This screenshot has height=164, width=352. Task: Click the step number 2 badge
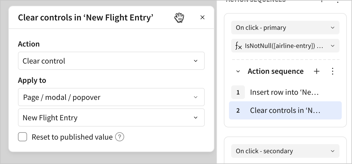238,110
